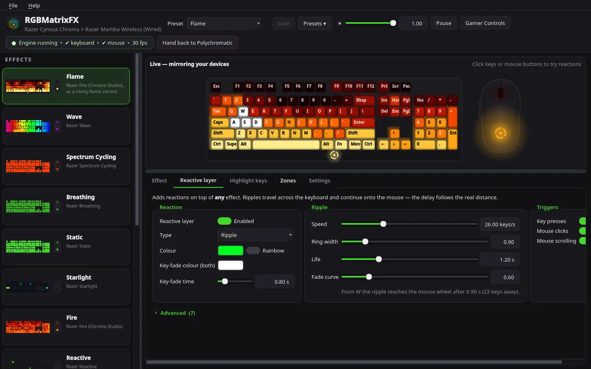
Task: Switch to the Highlight keys tab
Action: pyautogui.click(x=248, y=180)
